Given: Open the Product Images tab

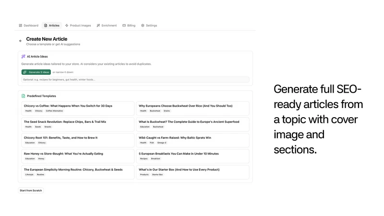Looking at the screenshot, I should click(78, 25).
